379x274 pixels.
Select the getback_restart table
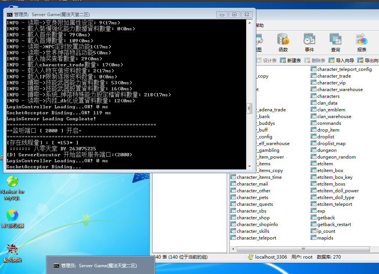[331, 225]
